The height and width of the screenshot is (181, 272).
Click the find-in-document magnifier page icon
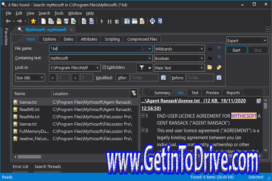[x=84, y=21]
